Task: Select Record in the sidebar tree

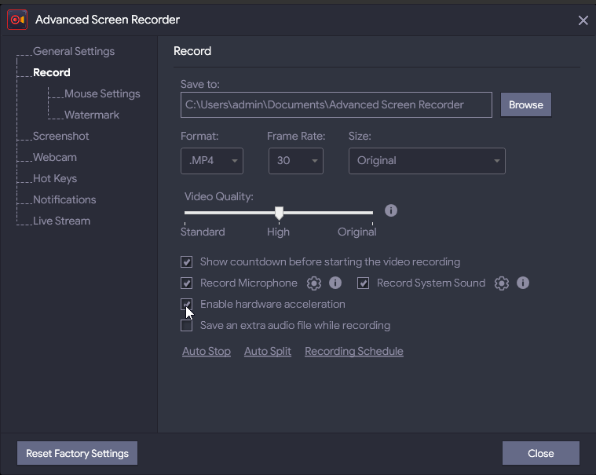Action: point(52,72)
